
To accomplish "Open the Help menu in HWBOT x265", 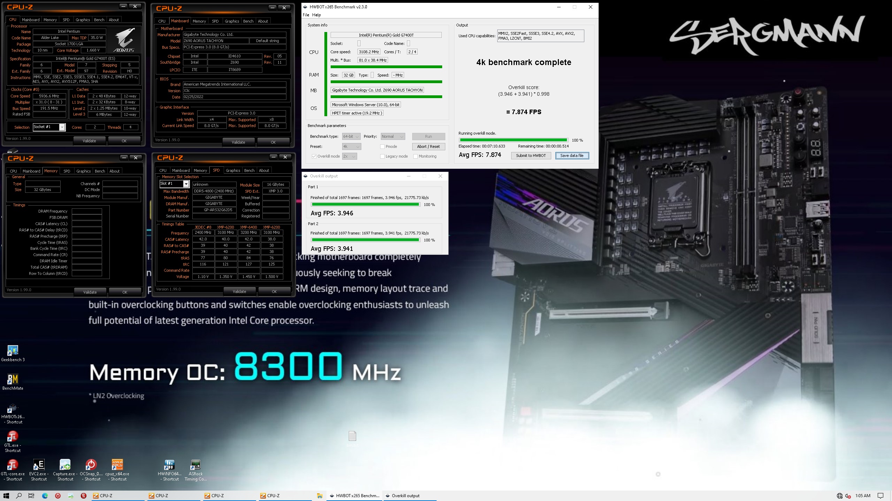I will [x=316, y=15].
